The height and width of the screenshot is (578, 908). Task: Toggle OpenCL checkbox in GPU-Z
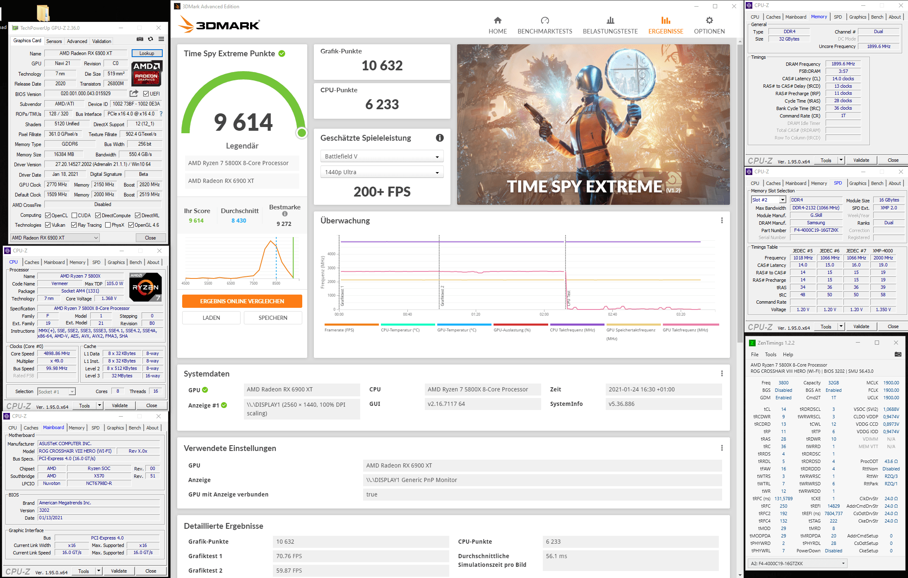click(48, 216)
